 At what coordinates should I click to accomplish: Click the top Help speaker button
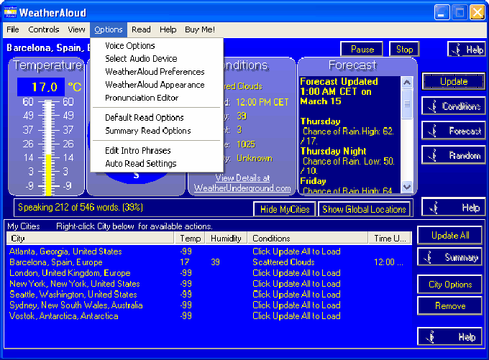point(467,50)
